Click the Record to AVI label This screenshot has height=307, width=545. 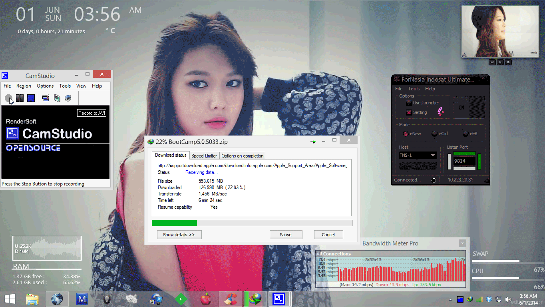[x=91, y=113]
